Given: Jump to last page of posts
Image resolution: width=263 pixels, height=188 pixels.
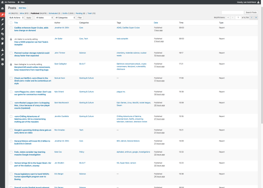Looking at the screenshot, I should [256, 18].
